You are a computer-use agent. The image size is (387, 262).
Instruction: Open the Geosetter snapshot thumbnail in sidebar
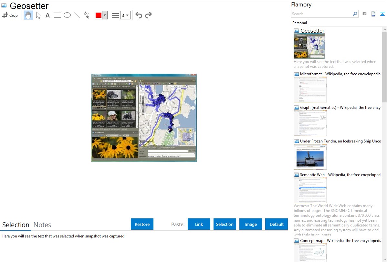click(x=309, y=46)
